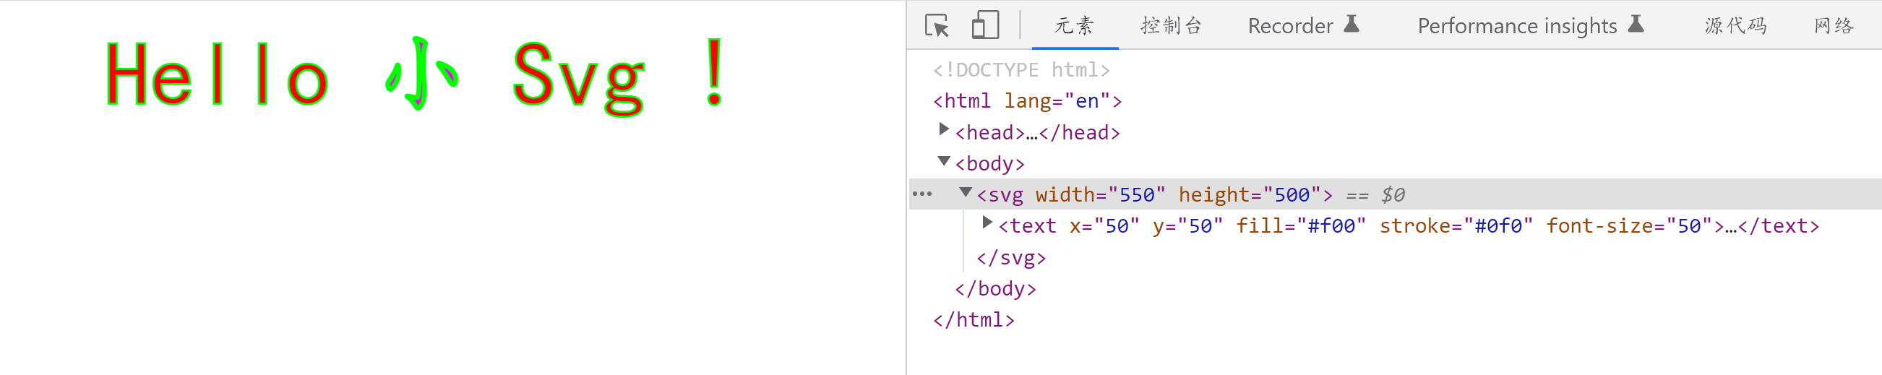The image size is (1882, 375).
Task: Open the 源代码 tab
Action: click(x=1735, y=25)
